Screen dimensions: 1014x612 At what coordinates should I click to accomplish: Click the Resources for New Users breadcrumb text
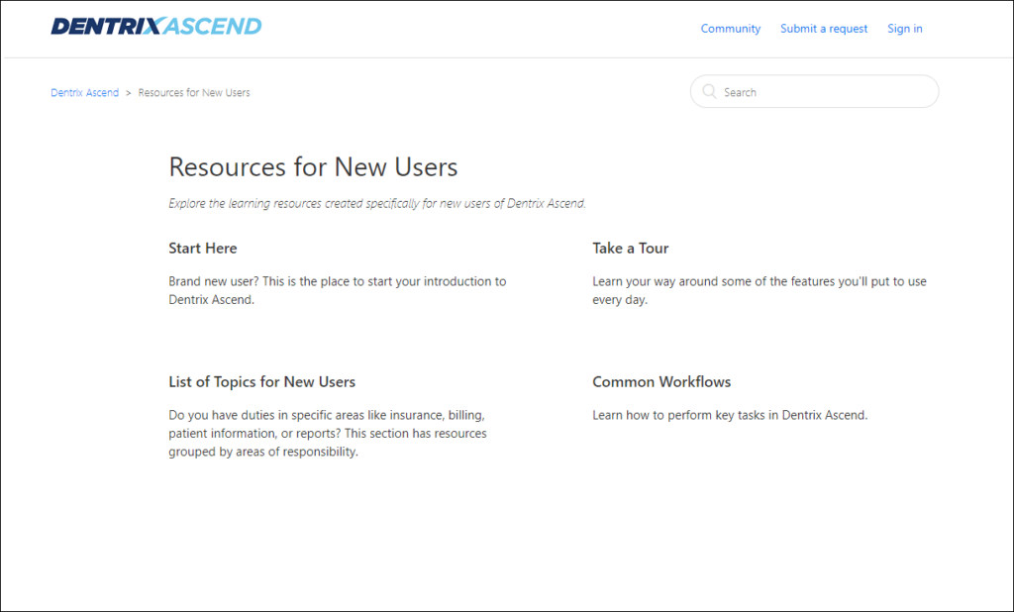coord(194,92)
